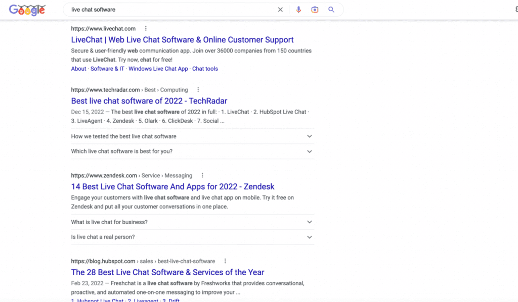
Task: Open the LiveChat Web Live Chat Software result
Action: coord(182,39)
